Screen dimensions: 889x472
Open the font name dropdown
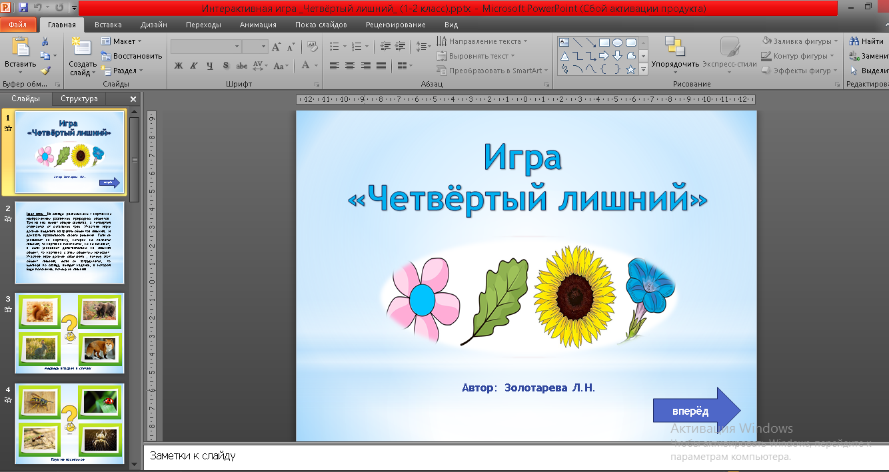tap(237, 47)
